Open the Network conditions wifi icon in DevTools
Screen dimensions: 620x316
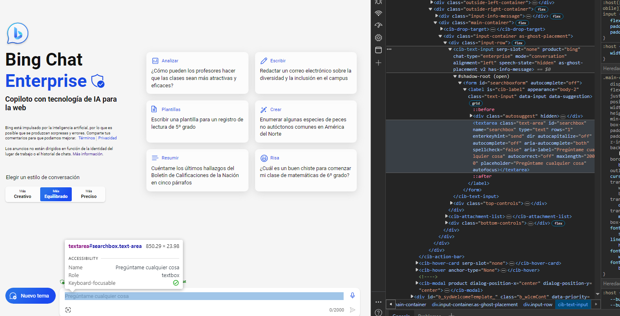click(378, 13)
